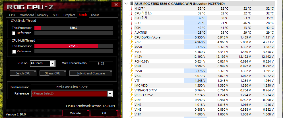Click the lightning icon for VIN7

[x=132, y=104]
